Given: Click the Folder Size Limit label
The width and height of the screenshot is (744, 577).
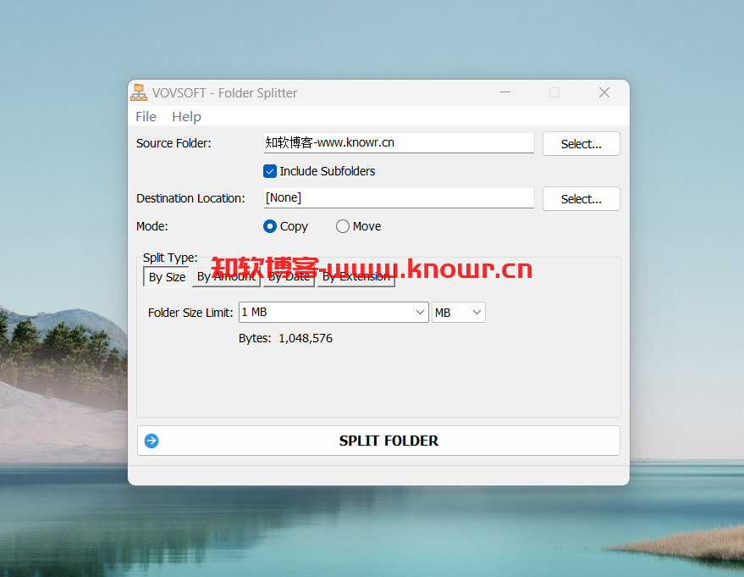Looking at the screenshot, I should 190,313.
